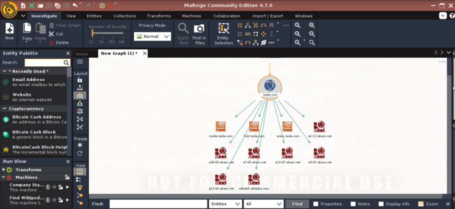Click the Freeze snowflake icon
The image size is (455, 209).
pos(80,145)
